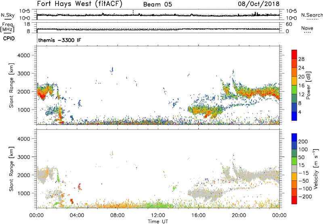Click the '1000' tick in the power panel
Screen dimensions: 323x224
(x=23, y=110)
